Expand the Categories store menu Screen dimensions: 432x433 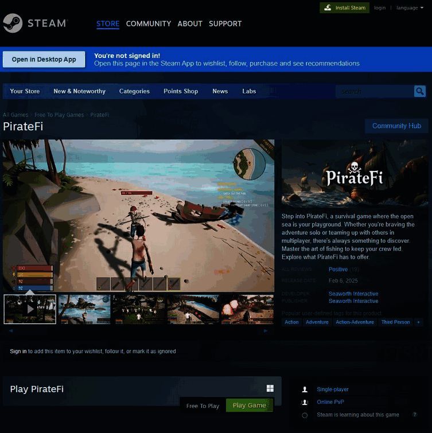134,91
